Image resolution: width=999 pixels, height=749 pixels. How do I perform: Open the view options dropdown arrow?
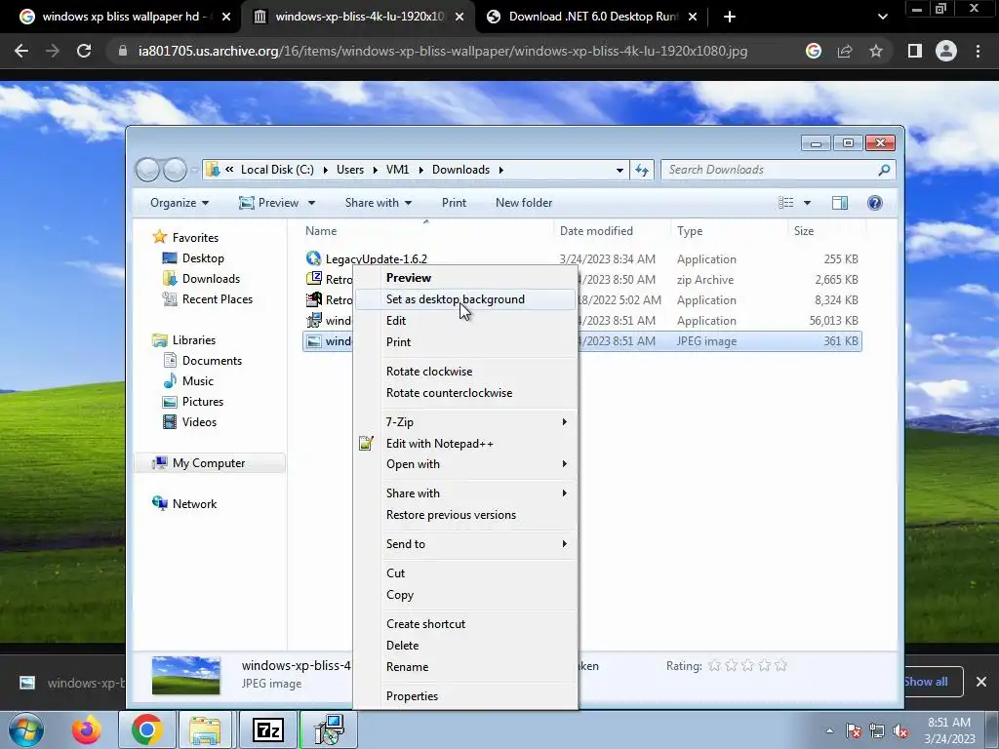[807, 203]
